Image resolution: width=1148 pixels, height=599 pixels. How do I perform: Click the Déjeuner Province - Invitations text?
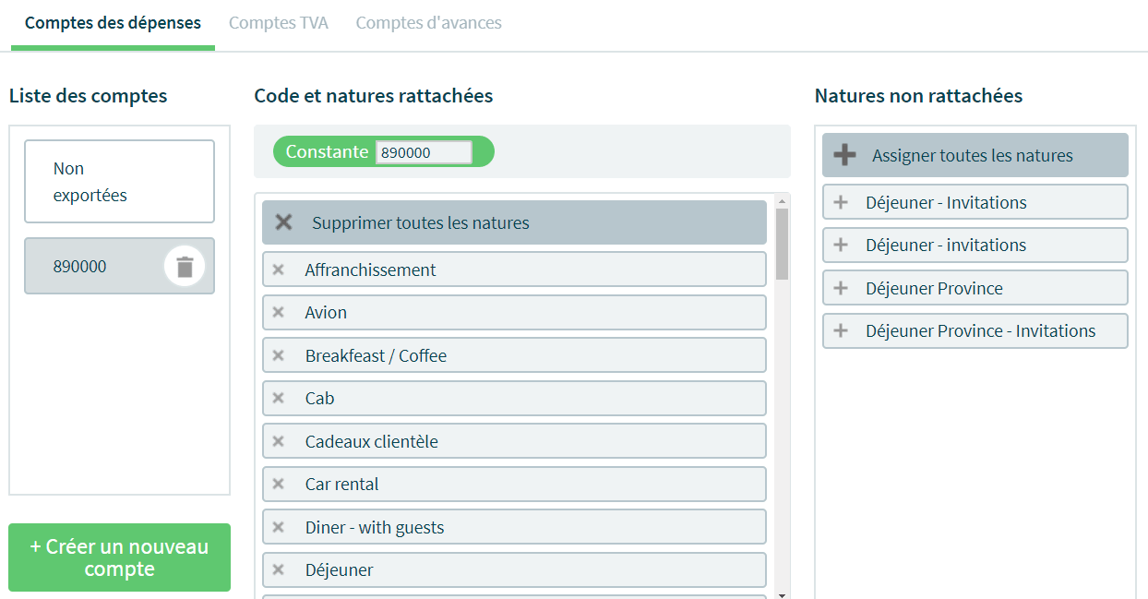point(981,330)
